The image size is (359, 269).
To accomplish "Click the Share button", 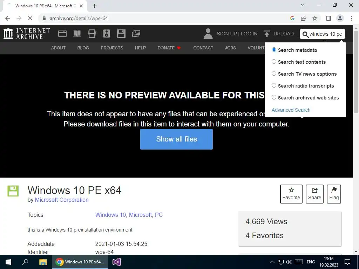I will [314, 194].
